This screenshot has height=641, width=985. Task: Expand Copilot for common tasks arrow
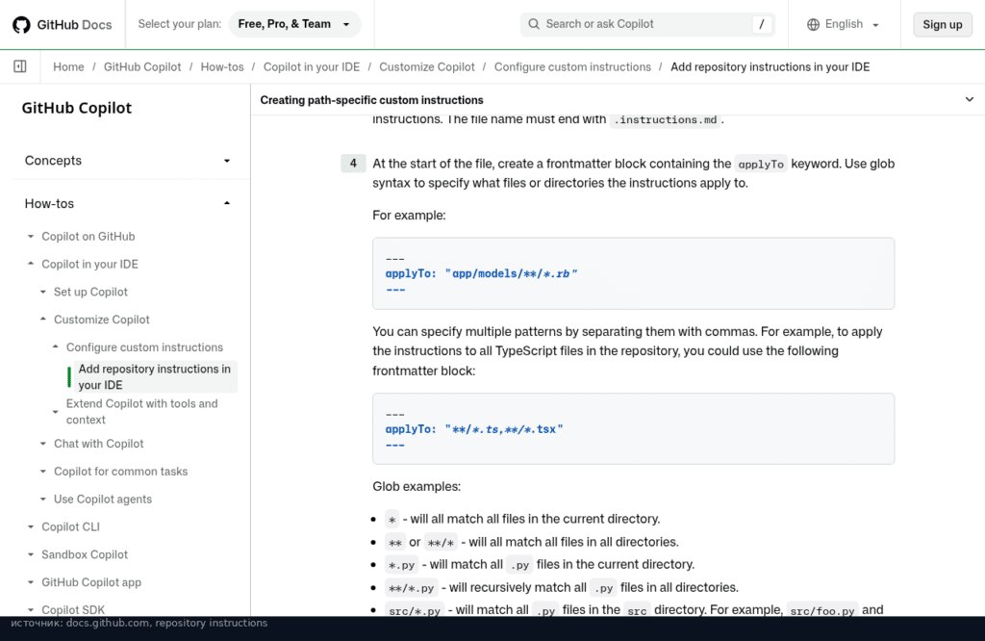coord(42,472)
